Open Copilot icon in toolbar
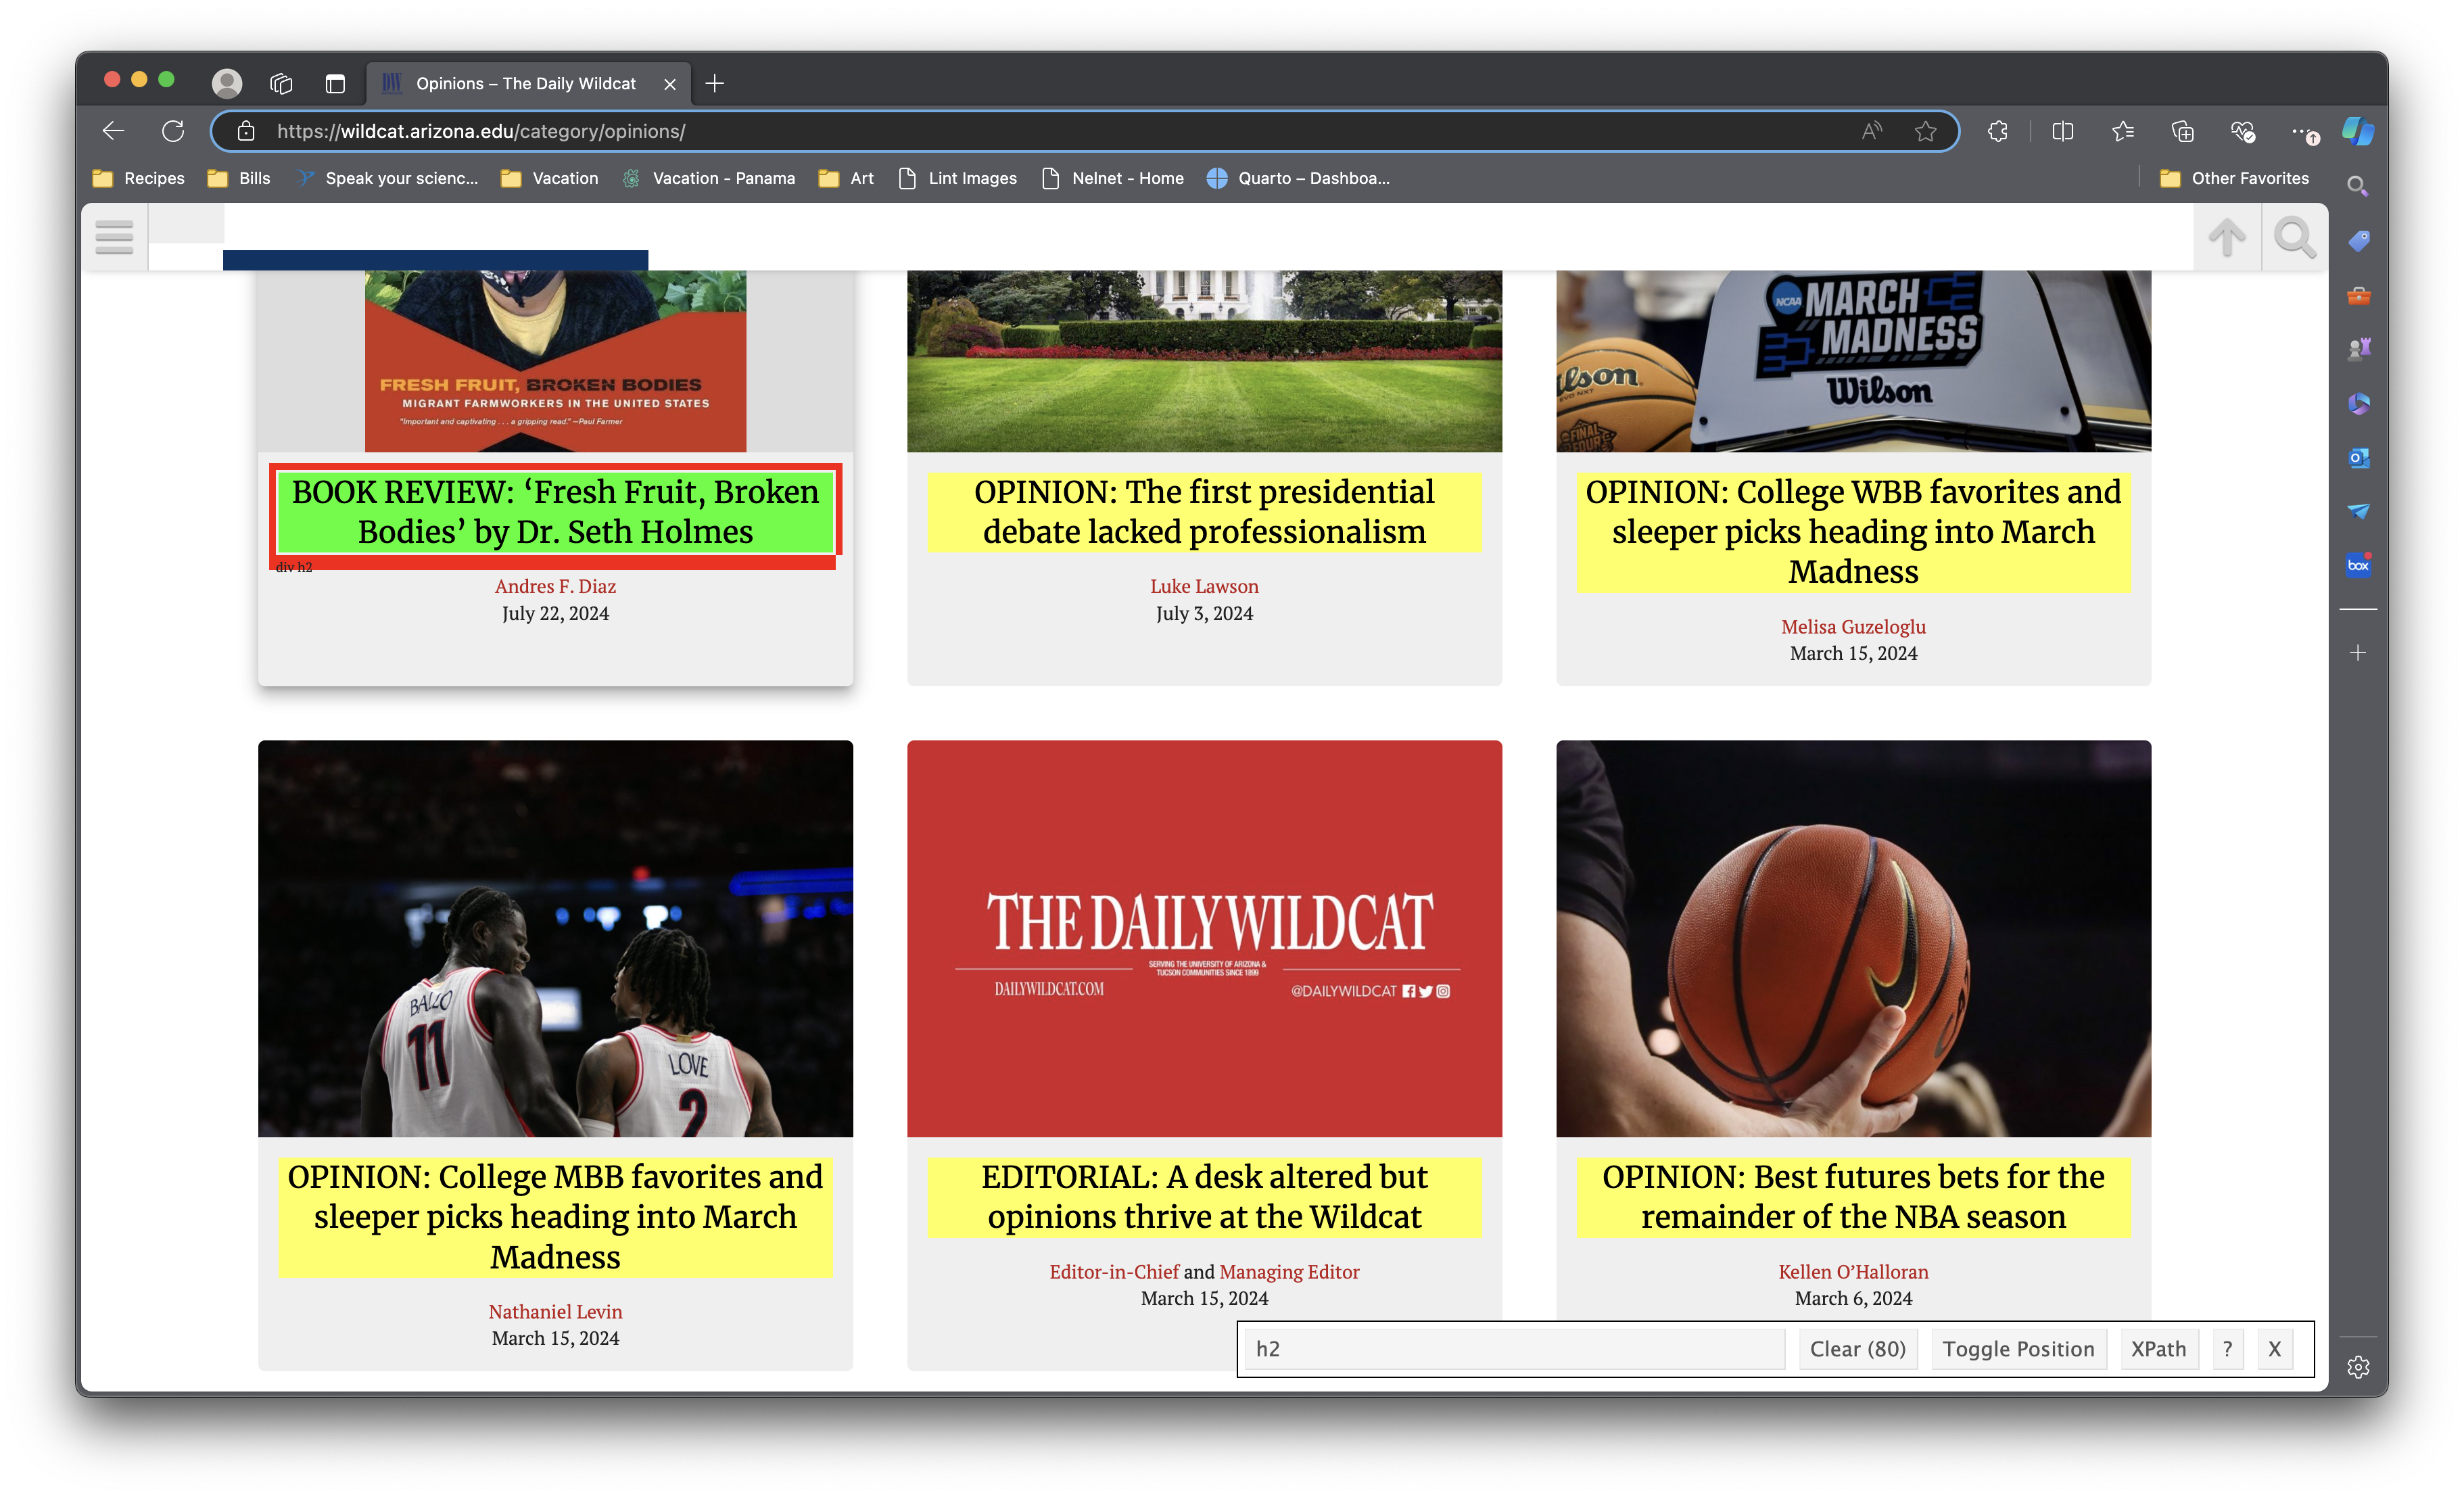The width and height of the screenshot is (2464, 1497). [x=2358, y=131]
